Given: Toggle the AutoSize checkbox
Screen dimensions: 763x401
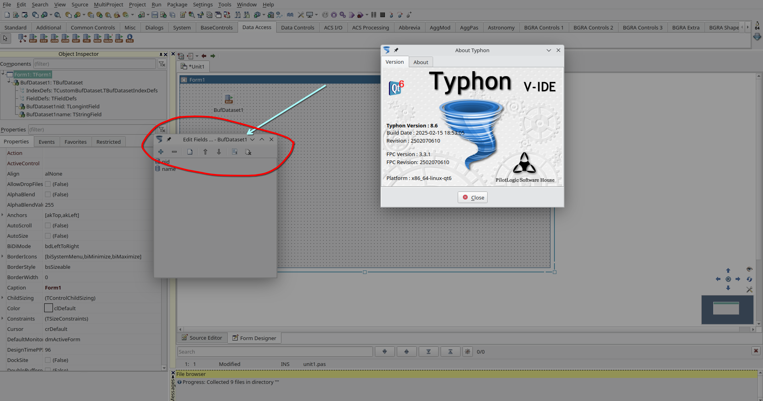Looking at the screenshot, I should click(x=48, y=236).
